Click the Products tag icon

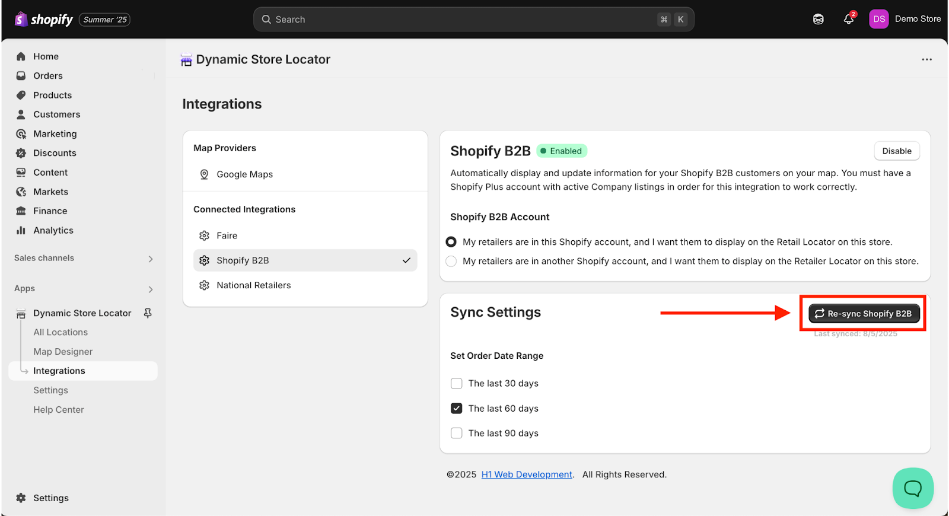point(21,95)
